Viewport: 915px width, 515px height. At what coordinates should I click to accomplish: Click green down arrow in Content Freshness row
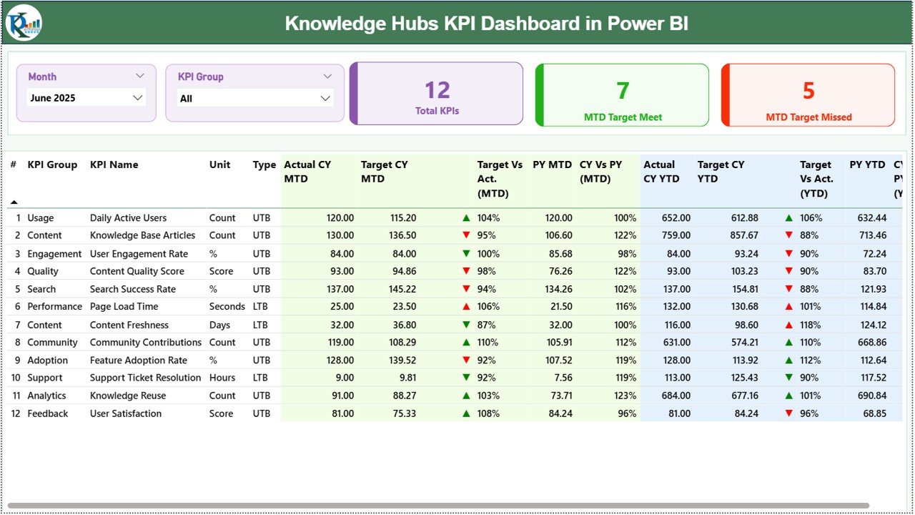[466, 325]
